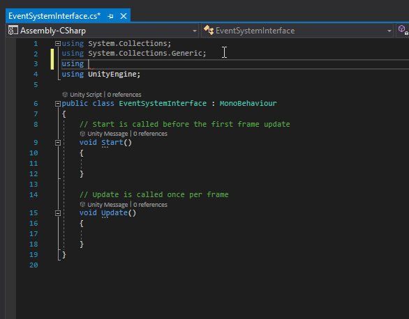Viewport: 409px width, 319px height.
Task: Close the EventSystemInterface.cs tab
Action: (x=124, y=16)
